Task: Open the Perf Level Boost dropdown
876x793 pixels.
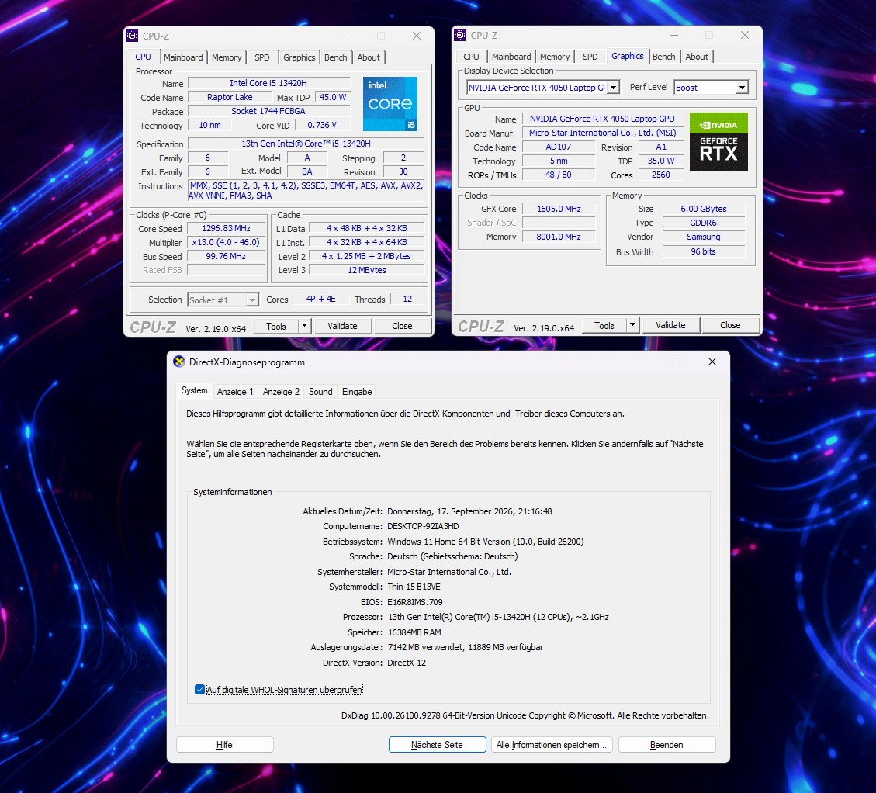Action: (741, 88)
